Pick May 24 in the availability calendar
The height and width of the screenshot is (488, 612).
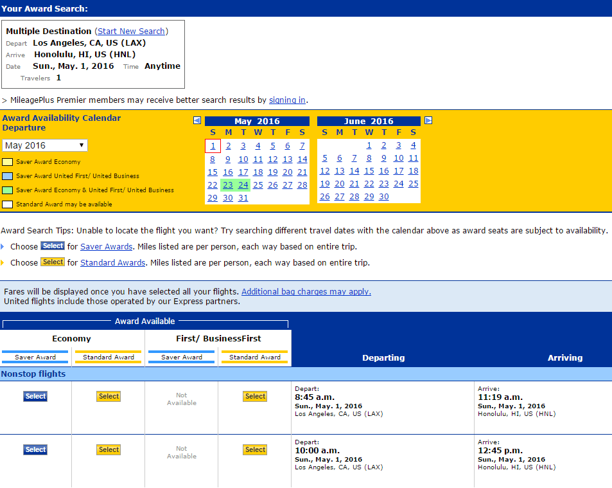pos(243,185)
